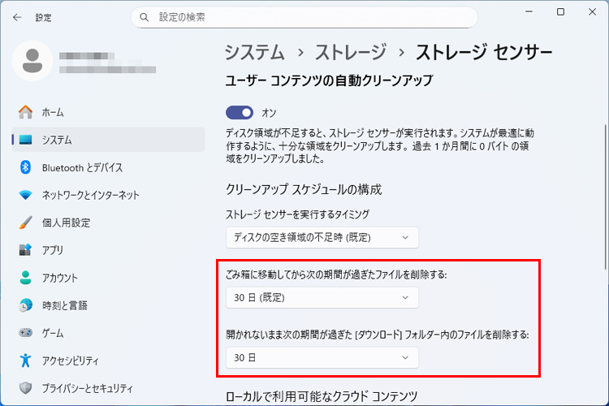Open ゲーム via the controller icon
Viewport: 609px width, 406px height.
(25, 333)
